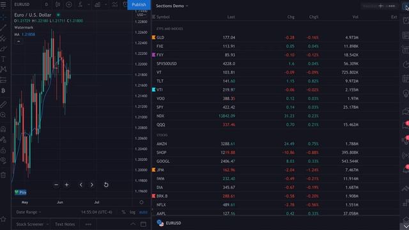Lock all drawing tools
The width and height of the screenshot is (409, 230).
tap(3, 151)
